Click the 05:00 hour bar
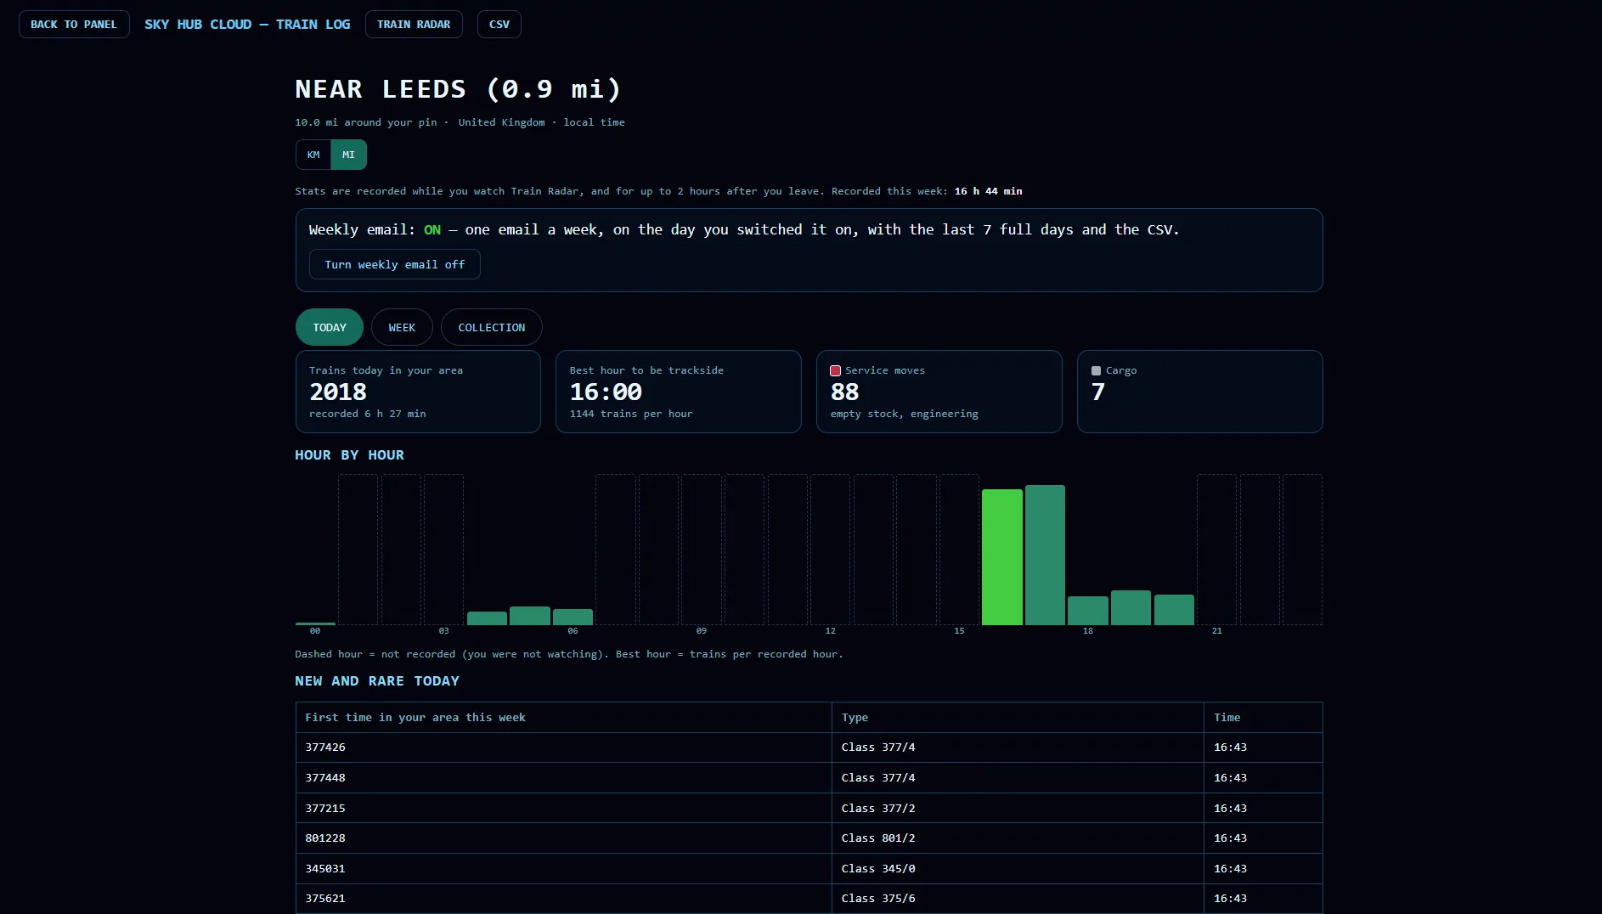 (x=530, y=616)
